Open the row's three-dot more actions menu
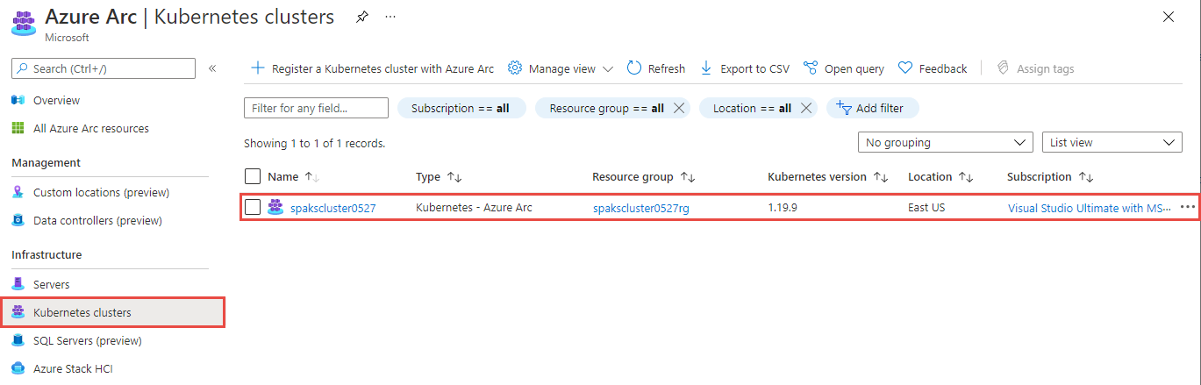1201x385 pixels. 1188,208
